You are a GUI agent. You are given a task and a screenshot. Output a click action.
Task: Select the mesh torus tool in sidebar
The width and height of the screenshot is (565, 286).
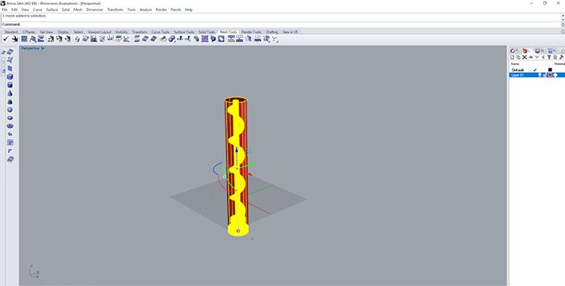pyautogui.click(x=10, y=126)
